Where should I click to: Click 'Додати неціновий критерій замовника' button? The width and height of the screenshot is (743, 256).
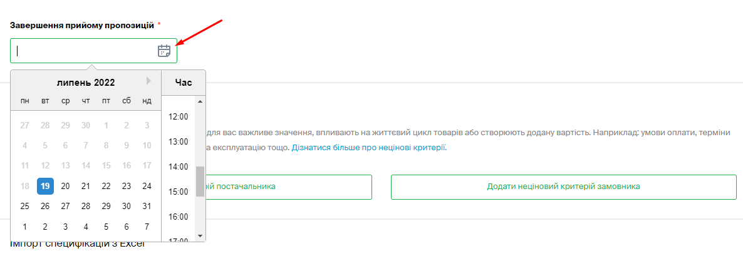coord(563,187)
